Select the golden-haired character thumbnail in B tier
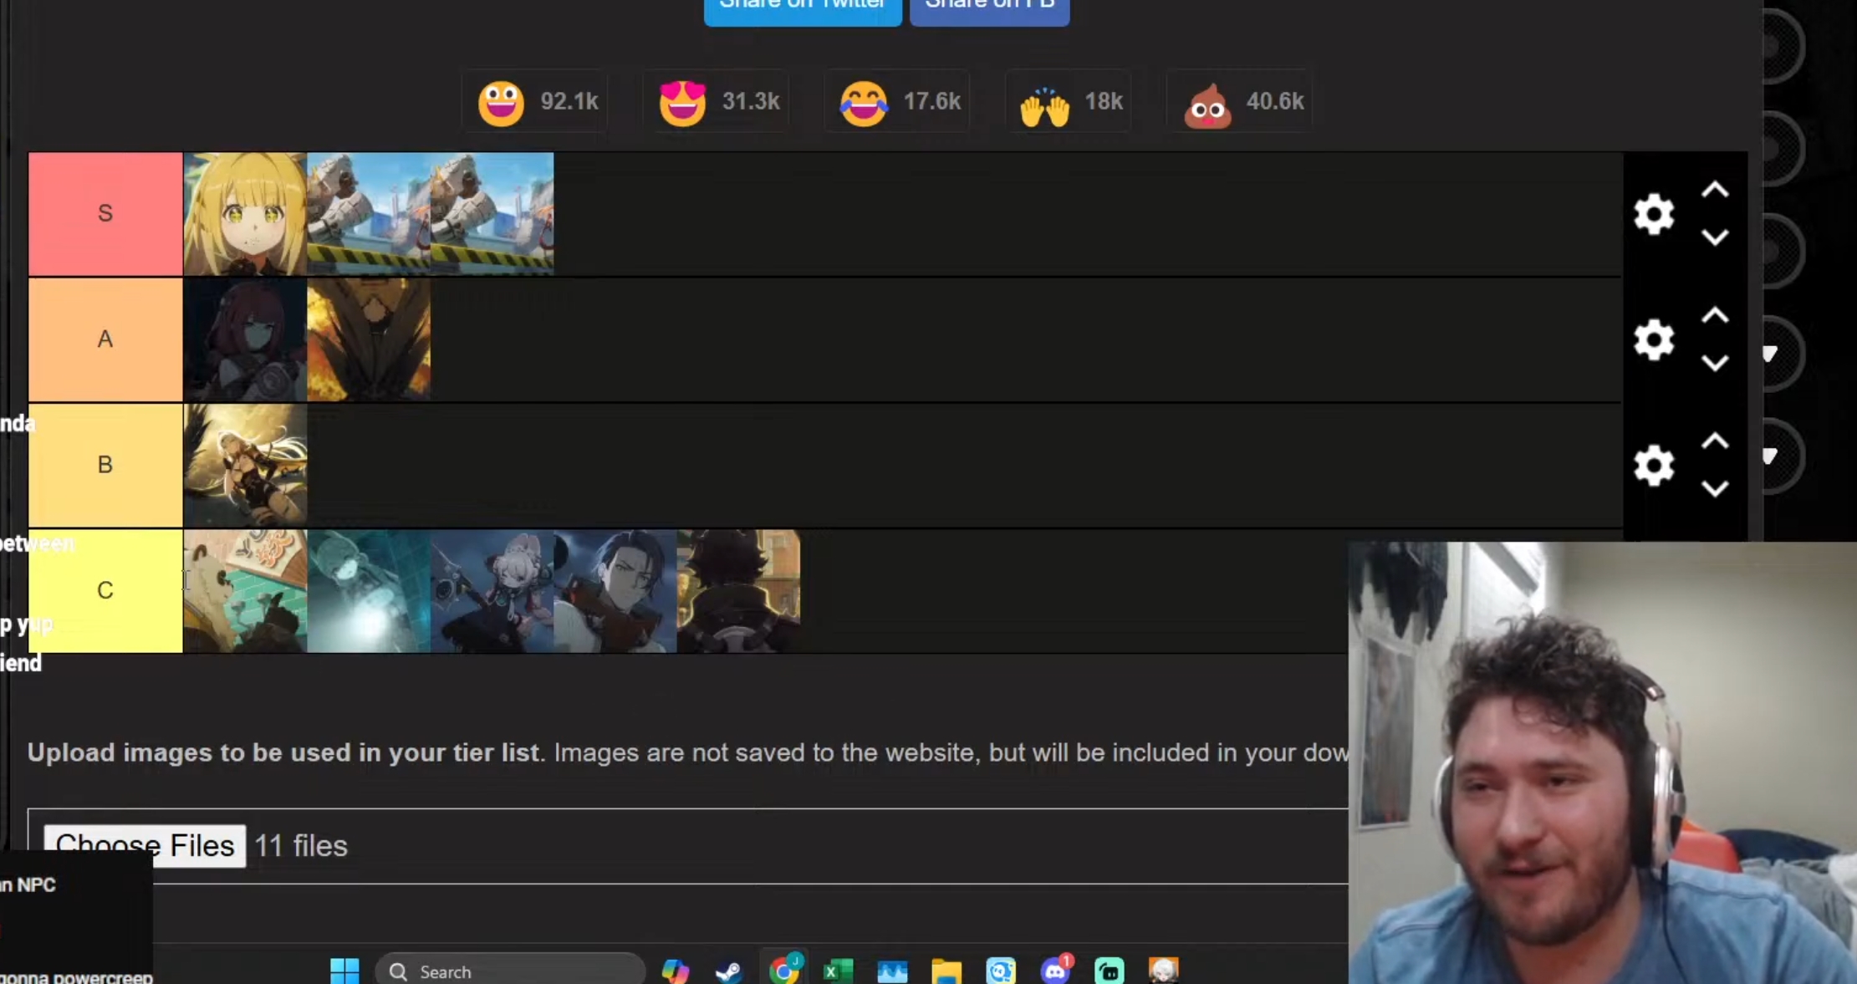This screenshot has height=984, width=1857. coord(245,465)
